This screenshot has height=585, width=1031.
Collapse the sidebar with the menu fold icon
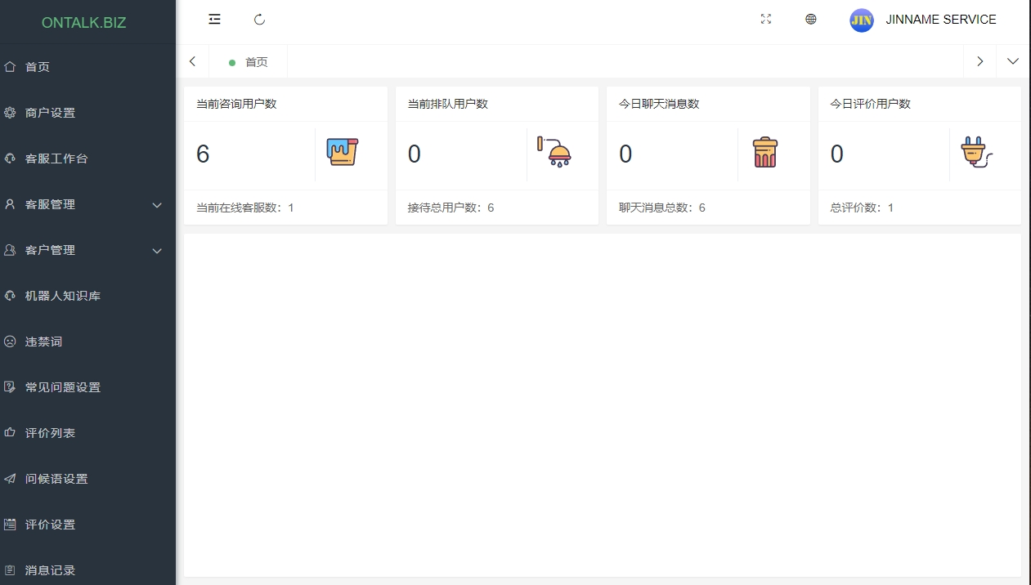pyautogui.click(x=214, y=20)
